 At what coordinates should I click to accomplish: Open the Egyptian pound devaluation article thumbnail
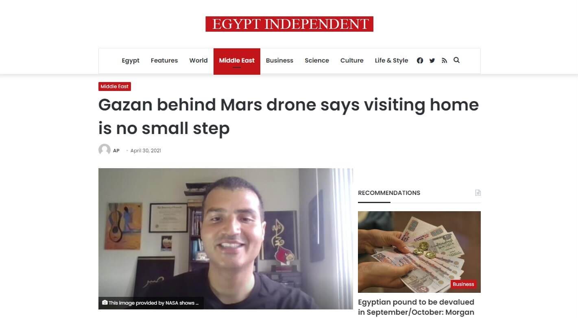coord(419,252)
